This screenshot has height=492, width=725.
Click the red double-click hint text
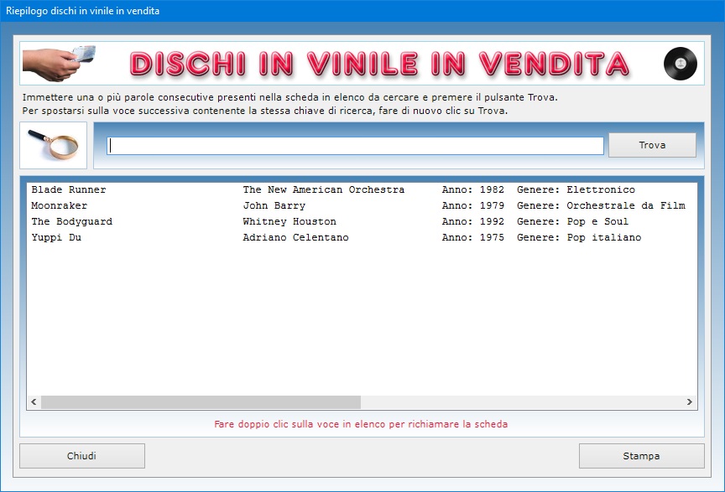coord(361,424)
